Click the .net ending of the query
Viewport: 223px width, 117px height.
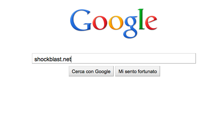[66, 59]
